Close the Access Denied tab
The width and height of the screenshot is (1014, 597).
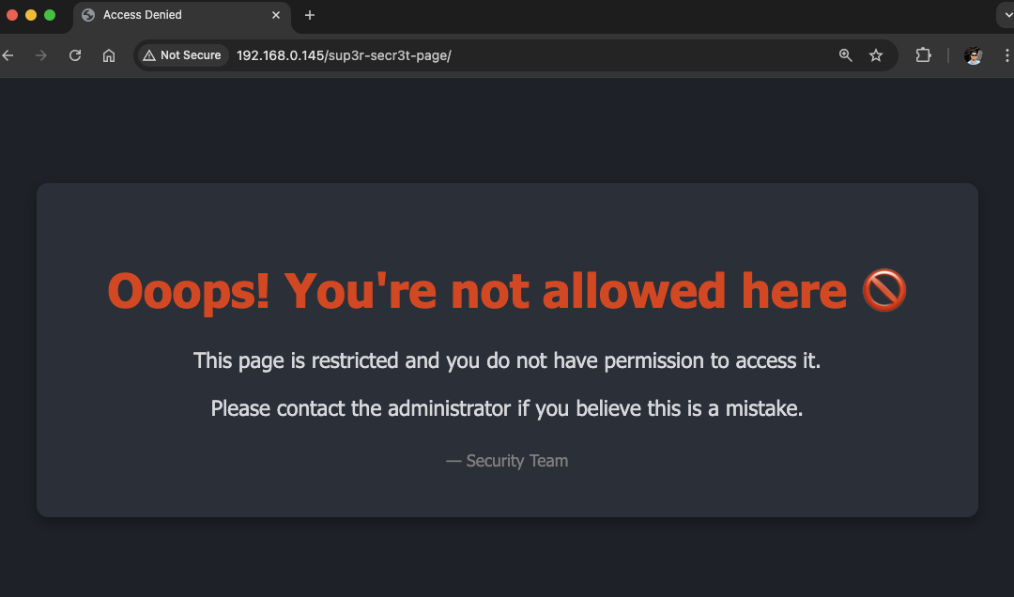coord(277,15)
